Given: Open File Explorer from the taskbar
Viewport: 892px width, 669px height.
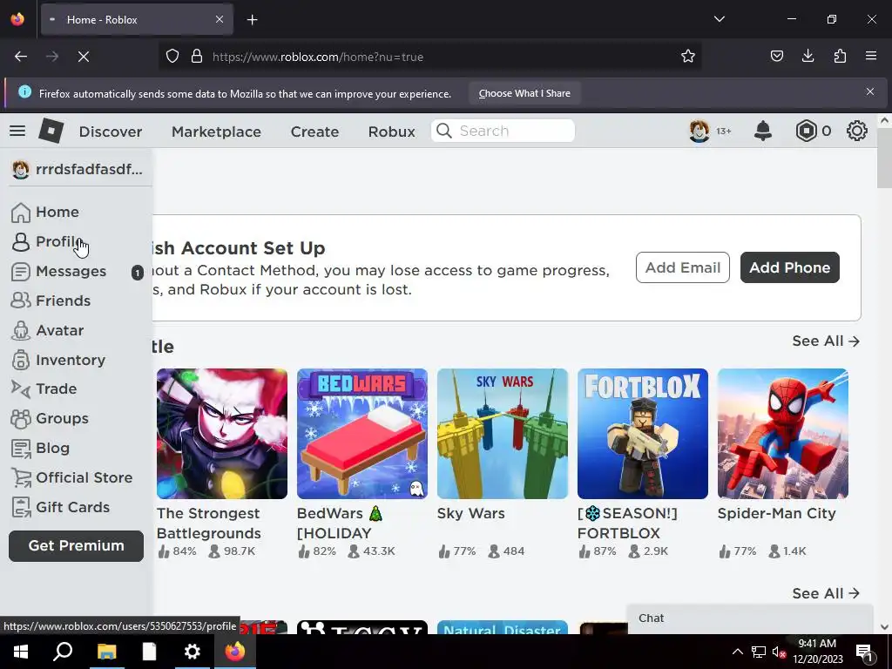Looking at the screenshot, I should pyautogui.click(x=106, y=652).
